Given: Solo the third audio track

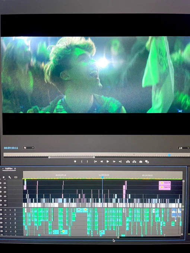Looking at the screenshot, I should pos(10,219).
